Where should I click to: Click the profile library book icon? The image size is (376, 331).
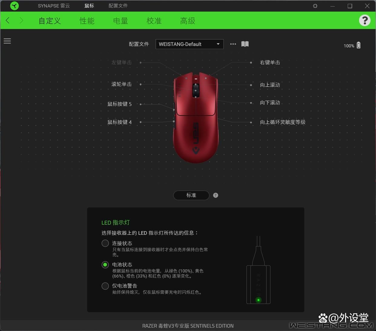(x=245, y=44)
